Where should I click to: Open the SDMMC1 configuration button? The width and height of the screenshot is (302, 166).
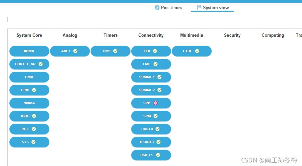[151, 77]
